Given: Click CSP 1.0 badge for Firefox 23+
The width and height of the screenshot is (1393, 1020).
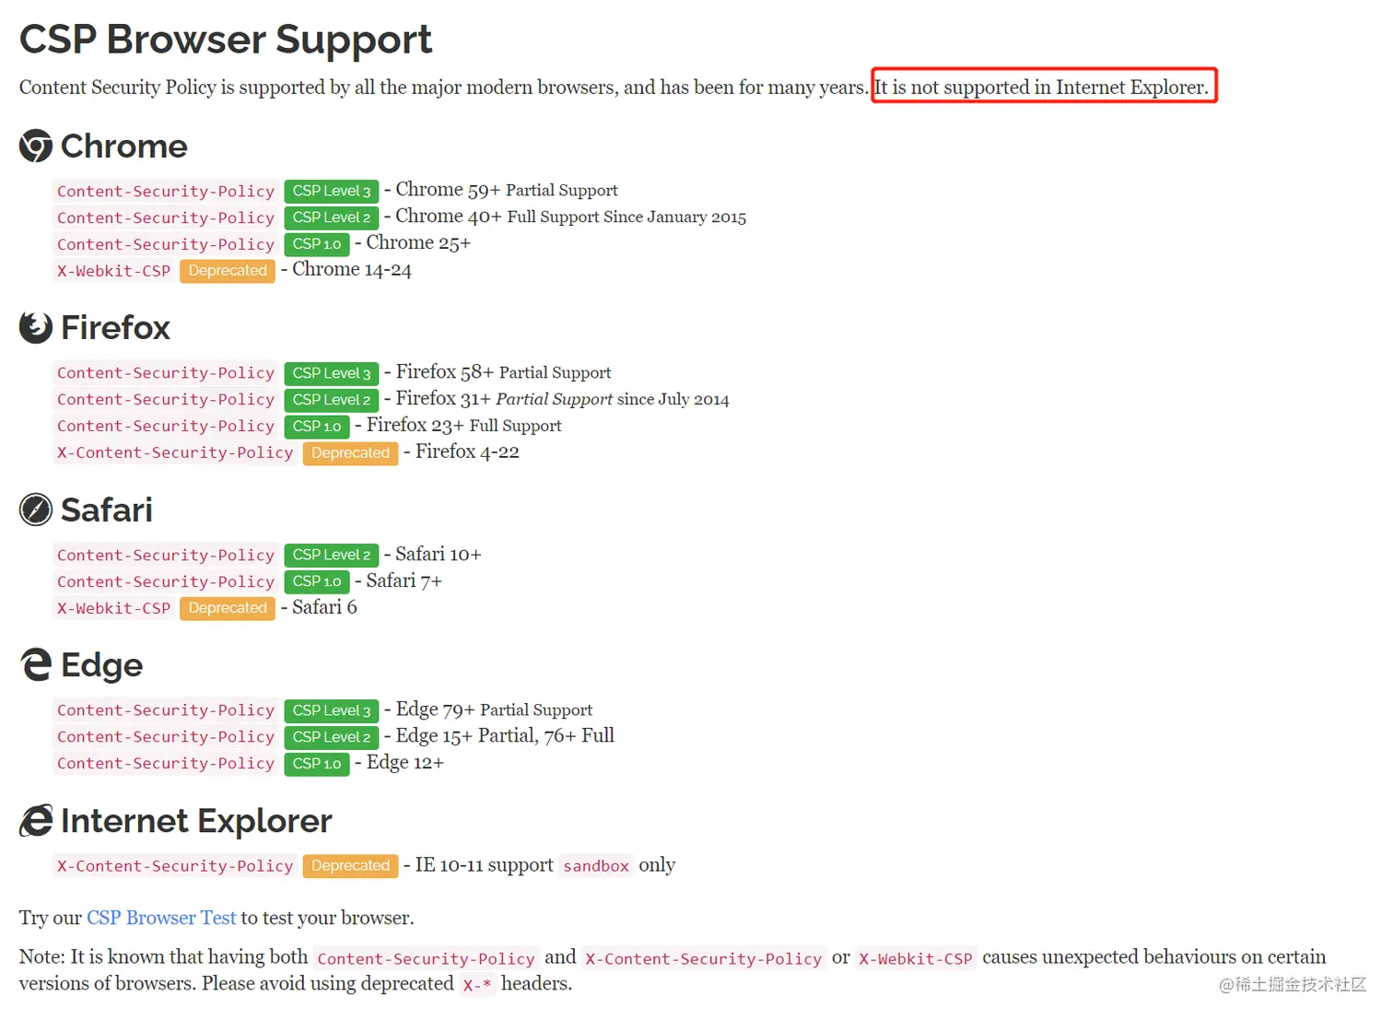Looking at the screenshot, I should 317,427.
